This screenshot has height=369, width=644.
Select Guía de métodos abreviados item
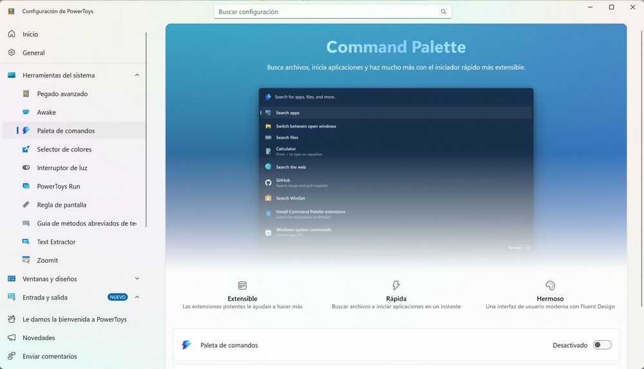pyautogui.click(x=86, y=223)
